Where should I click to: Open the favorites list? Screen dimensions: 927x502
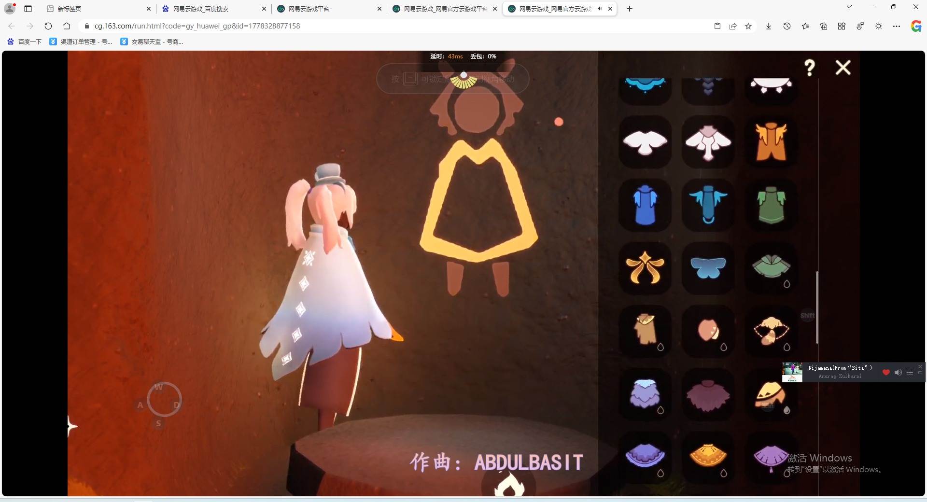[805, 26]
